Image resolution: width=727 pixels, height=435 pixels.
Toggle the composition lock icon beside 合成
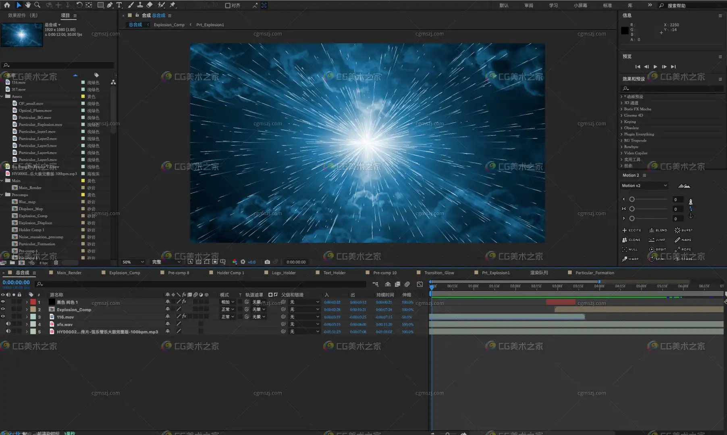click(137, 15)
